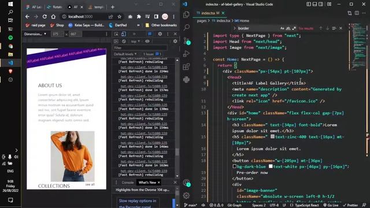
Task: Toggle match case in find widget
Action: click(282, 28)
